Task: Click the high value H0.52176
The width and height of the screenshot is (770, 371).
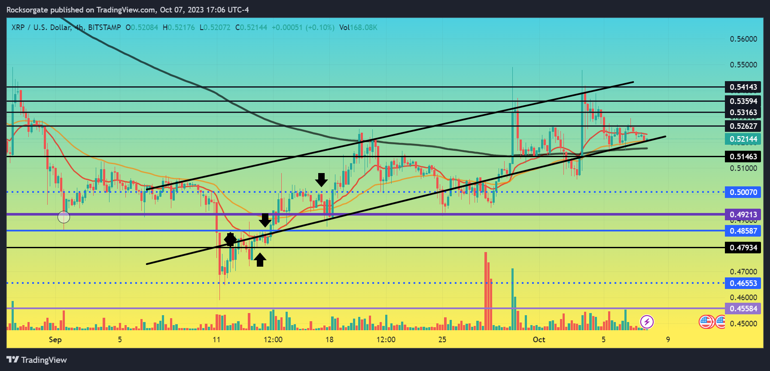Action: click(x=179, y=27)
